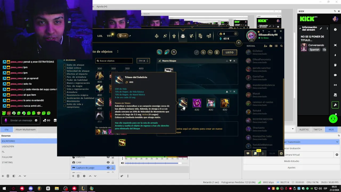Open source properties with the gear icon

84,176
